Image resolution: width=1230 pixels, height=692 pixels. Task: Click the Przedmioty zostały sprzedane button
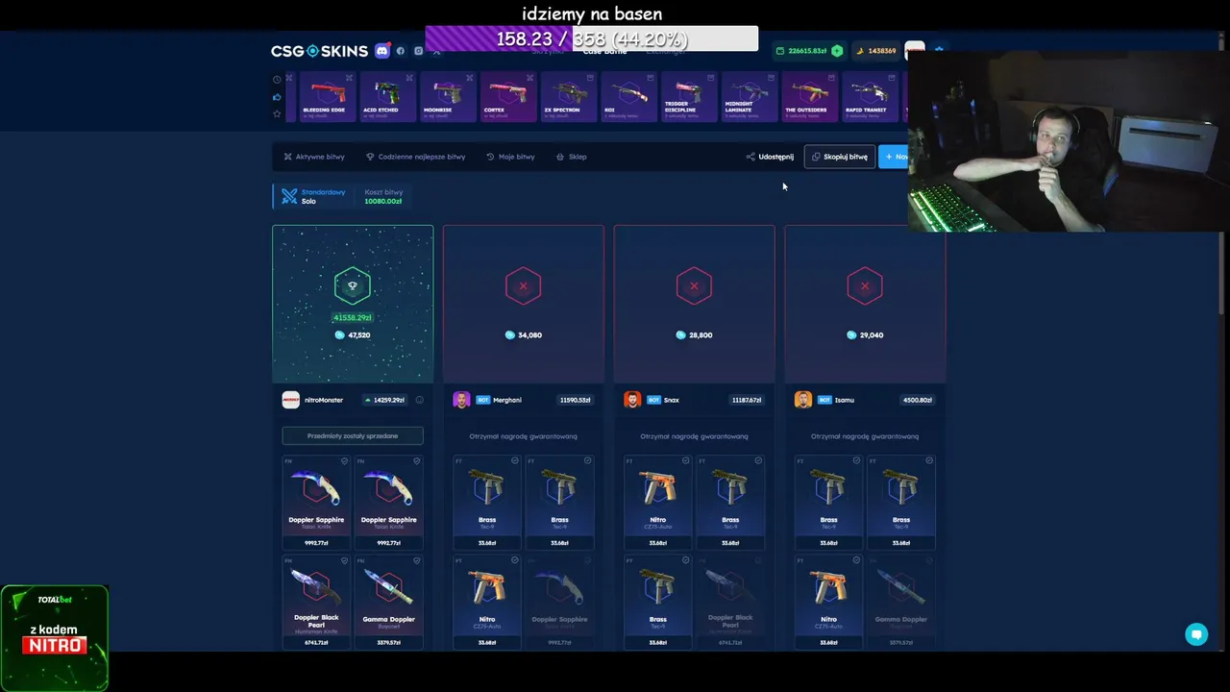[353, 436]
